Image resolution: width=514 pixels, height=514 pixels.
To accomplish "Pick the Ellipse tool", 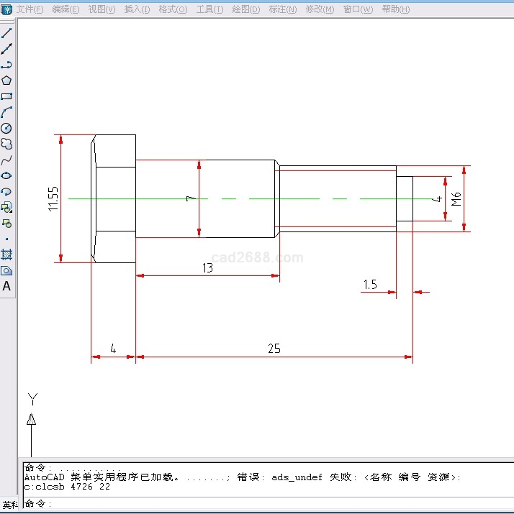I will point(6,175).
